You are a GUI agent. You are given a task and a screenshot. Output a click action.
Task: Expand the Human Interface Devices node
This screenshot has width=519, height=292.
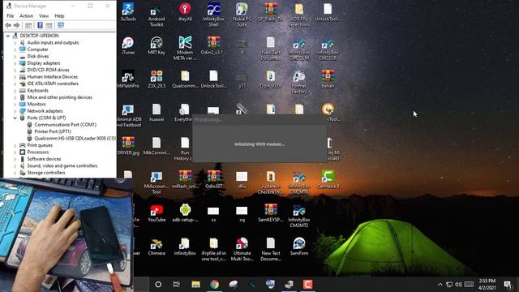tap(15, 77)
